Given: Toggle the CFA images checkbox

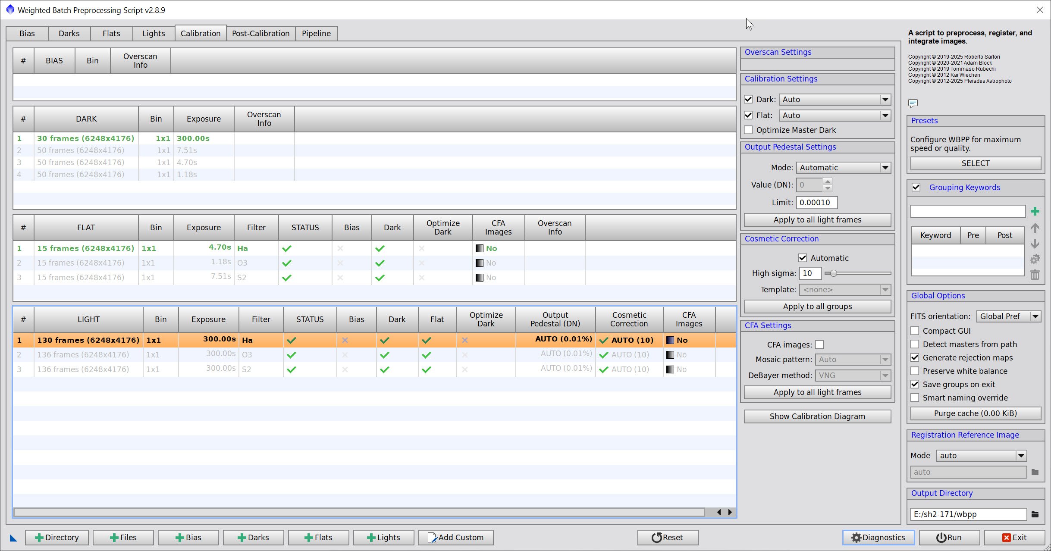Looking at the screenshot, I should coord(819,344).
